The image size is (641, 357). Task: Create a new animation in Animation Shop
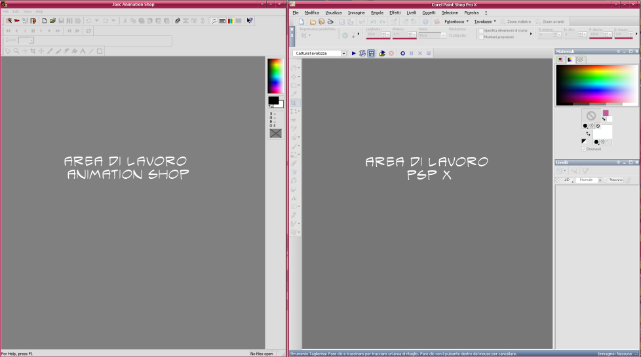44,20
